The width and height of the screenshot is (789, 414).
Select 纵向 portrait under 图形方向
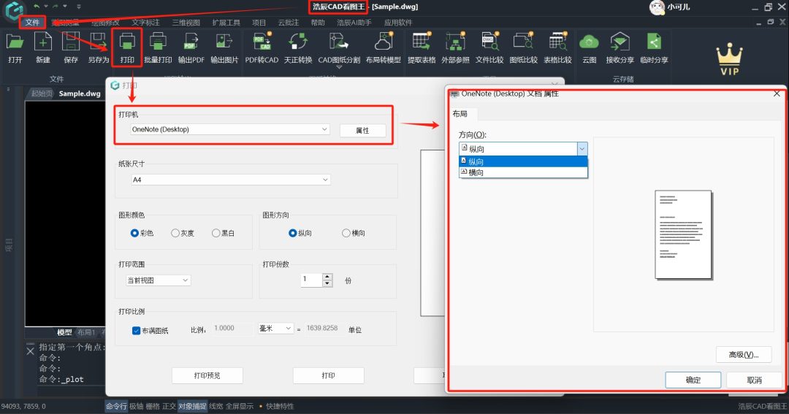click(293, 233)
